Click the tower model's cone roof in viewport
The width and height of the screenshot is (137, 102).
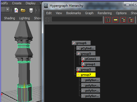click(x=24, y=29)
